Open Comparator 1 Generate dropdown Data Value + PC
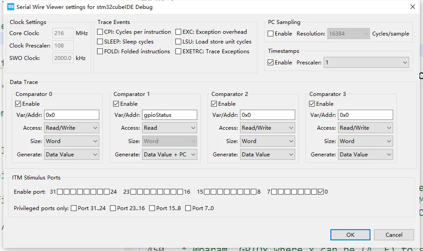423x251 pixels. coord(169,155)
